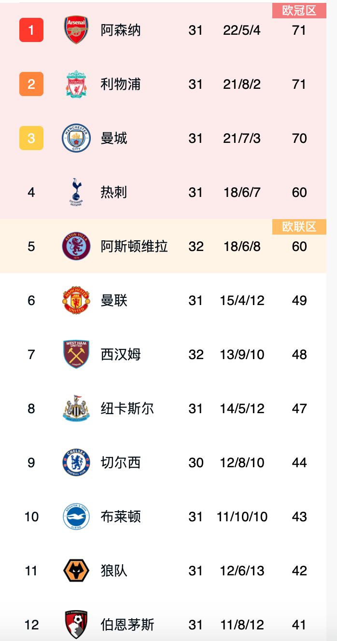Select the 纽卡斯尔 team name
The height and width of the screenshot is (641, 337).
[127, 408]
